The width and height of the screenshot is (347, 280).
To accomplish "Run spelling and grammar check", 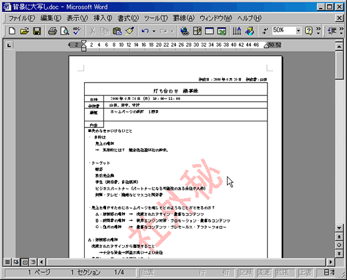I will [77, 31].
